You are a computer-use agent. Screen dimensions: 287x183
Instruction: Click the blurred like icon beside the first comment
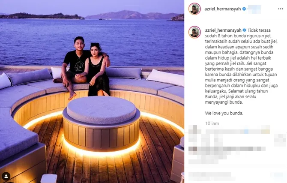280,140
